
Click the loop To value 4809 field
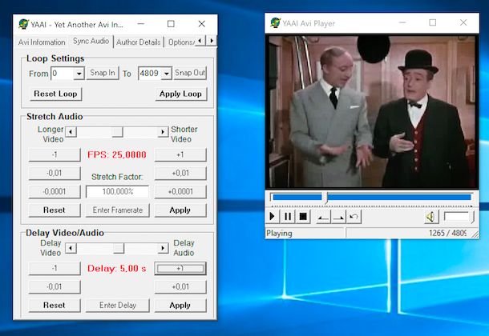(150, 74)
